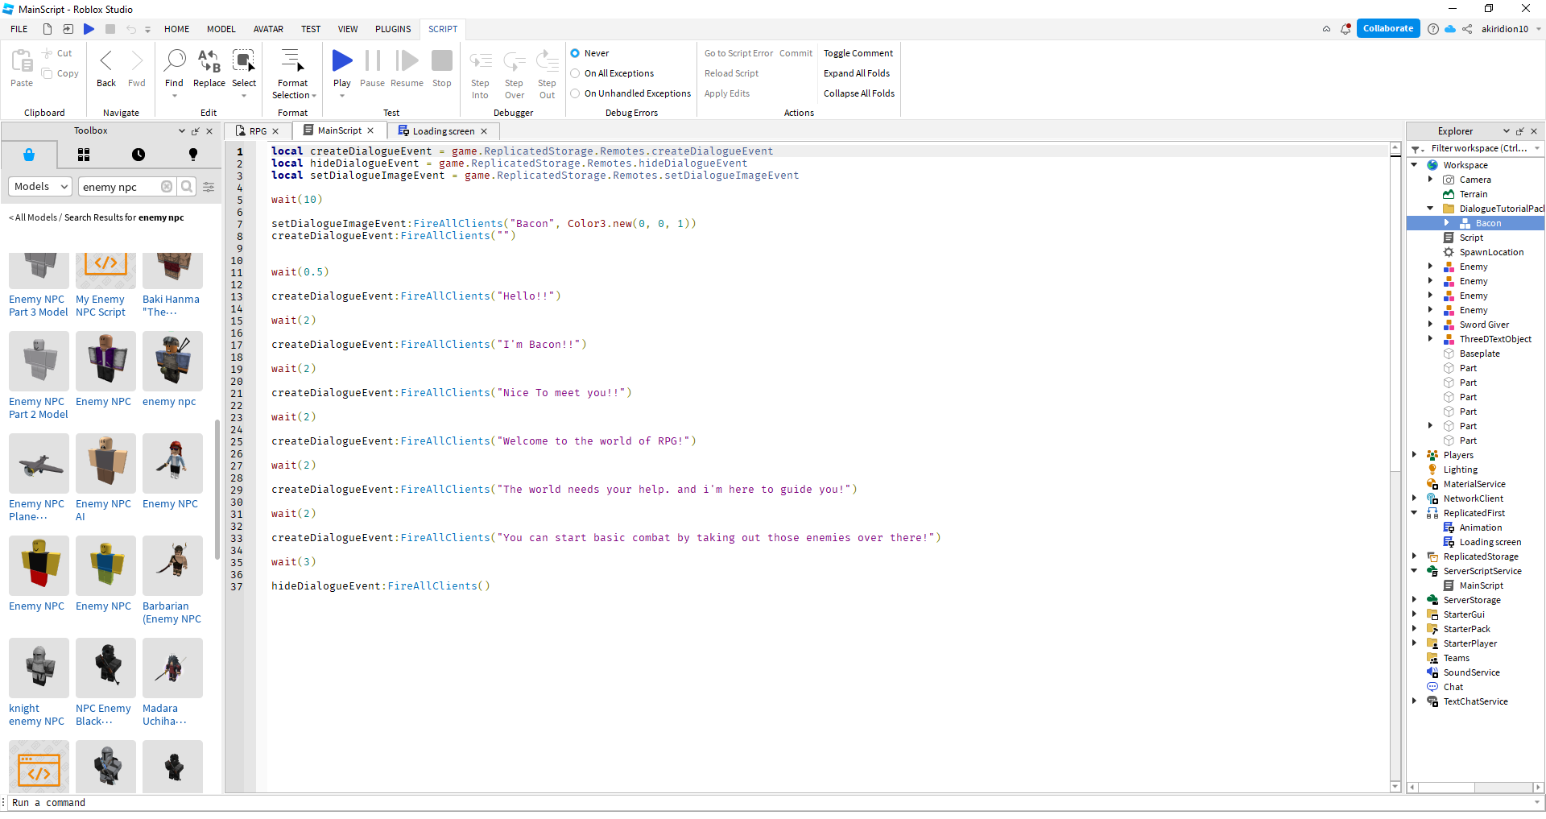Switch to the Loading screen script tab
Screen dimensions: 1546x819
click(442, 130)
